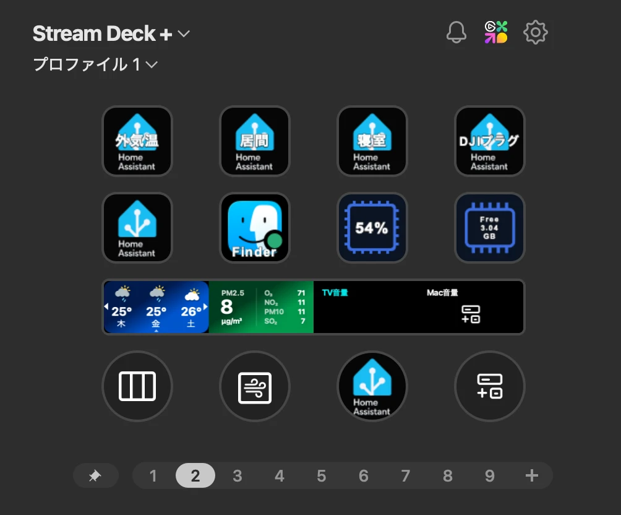
Task: Select the 外気温 Home Assistant key
Action: [x=137, y=141]
